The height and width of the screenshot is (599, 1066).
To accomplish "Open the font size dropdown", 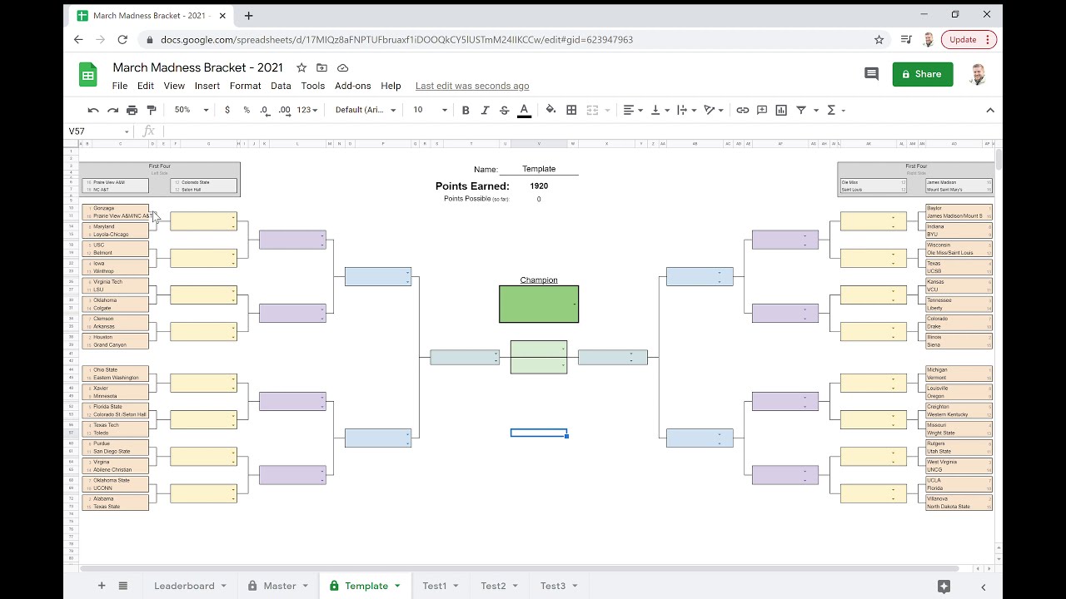I will click(x=431, y=110).
